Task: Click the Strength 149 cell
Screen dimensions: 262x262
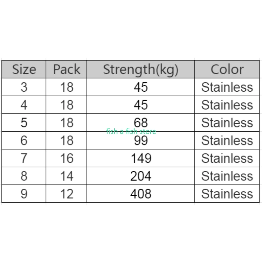Action: 140,158
